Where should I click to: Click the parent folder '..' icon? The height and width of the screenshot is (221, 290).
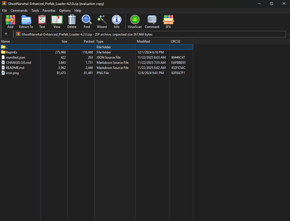[3, 47]
